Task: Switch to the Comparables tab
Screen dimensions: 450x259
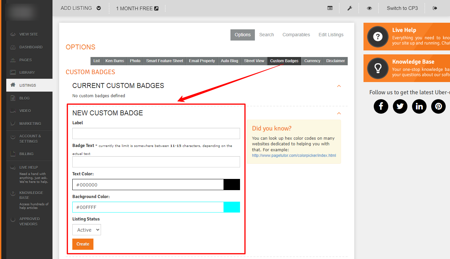Action: (x=296, y=35)
